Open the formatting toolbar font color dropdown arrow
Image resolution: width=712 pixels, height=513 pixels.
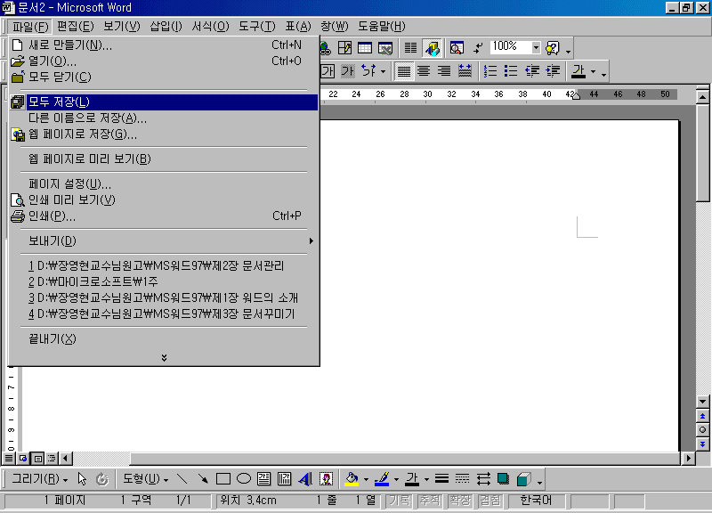tap(593, 71)
